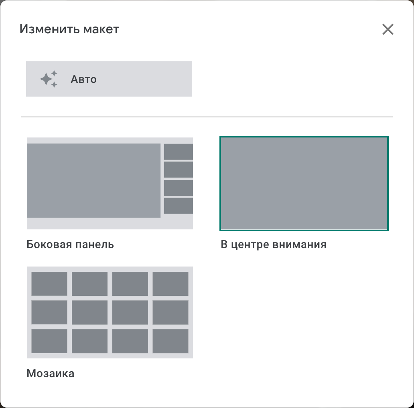Click the large main pane in sidebar preview
This screenshot has height=408, width=414.
click(93, 180)
